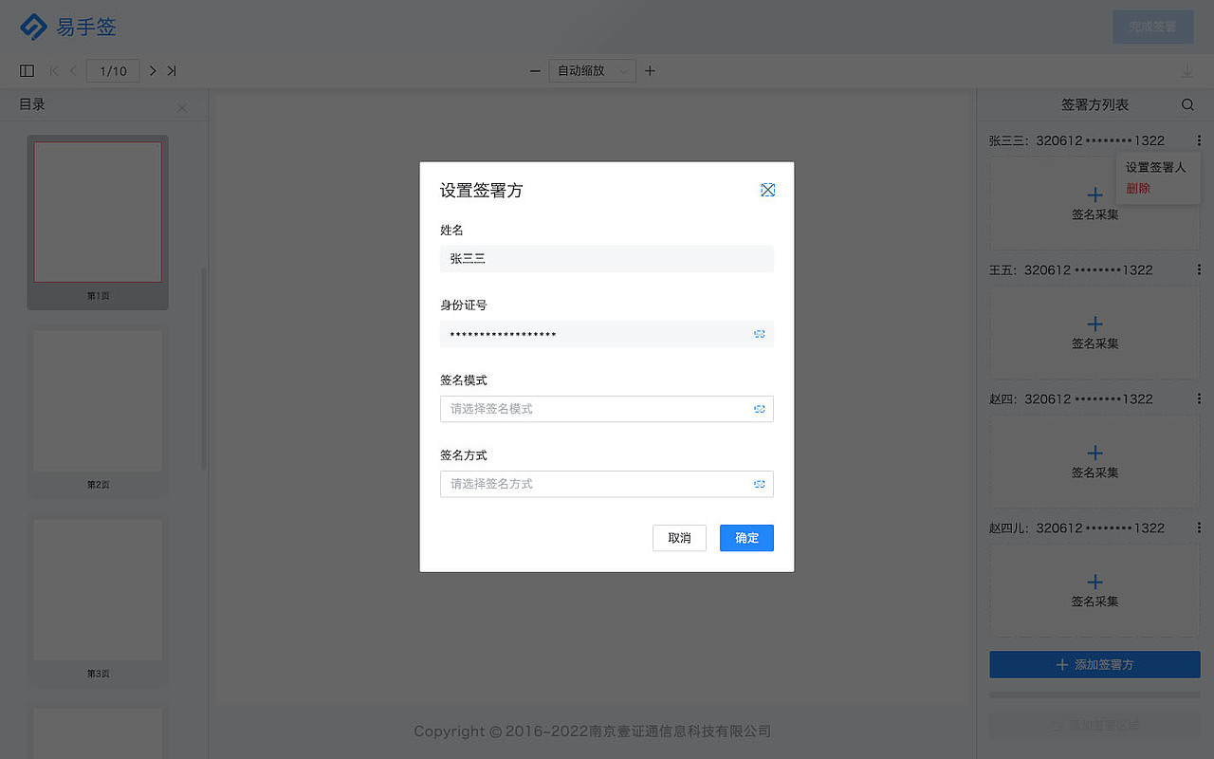Select the 第2页 page thumbnail

pos(97,400)
